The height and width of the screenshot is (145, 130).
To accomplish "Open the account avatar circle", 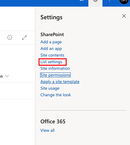I will click(x=124, y=1).
